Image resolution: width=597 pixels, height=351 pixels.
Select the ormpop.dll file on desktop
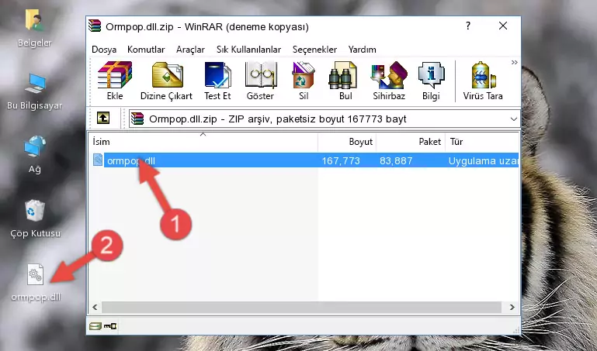point(36,283)
